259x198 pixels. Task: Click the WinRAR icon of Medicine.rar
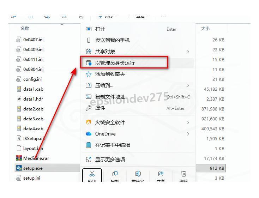(19, 158)
